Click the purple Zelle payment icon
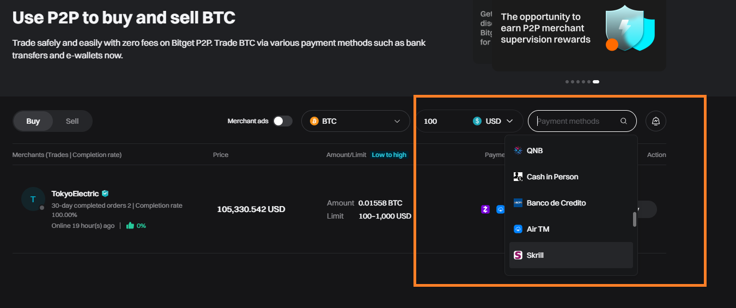Image resolution: width=736 pixels, height=308 pixels. [x=486, y=209]
